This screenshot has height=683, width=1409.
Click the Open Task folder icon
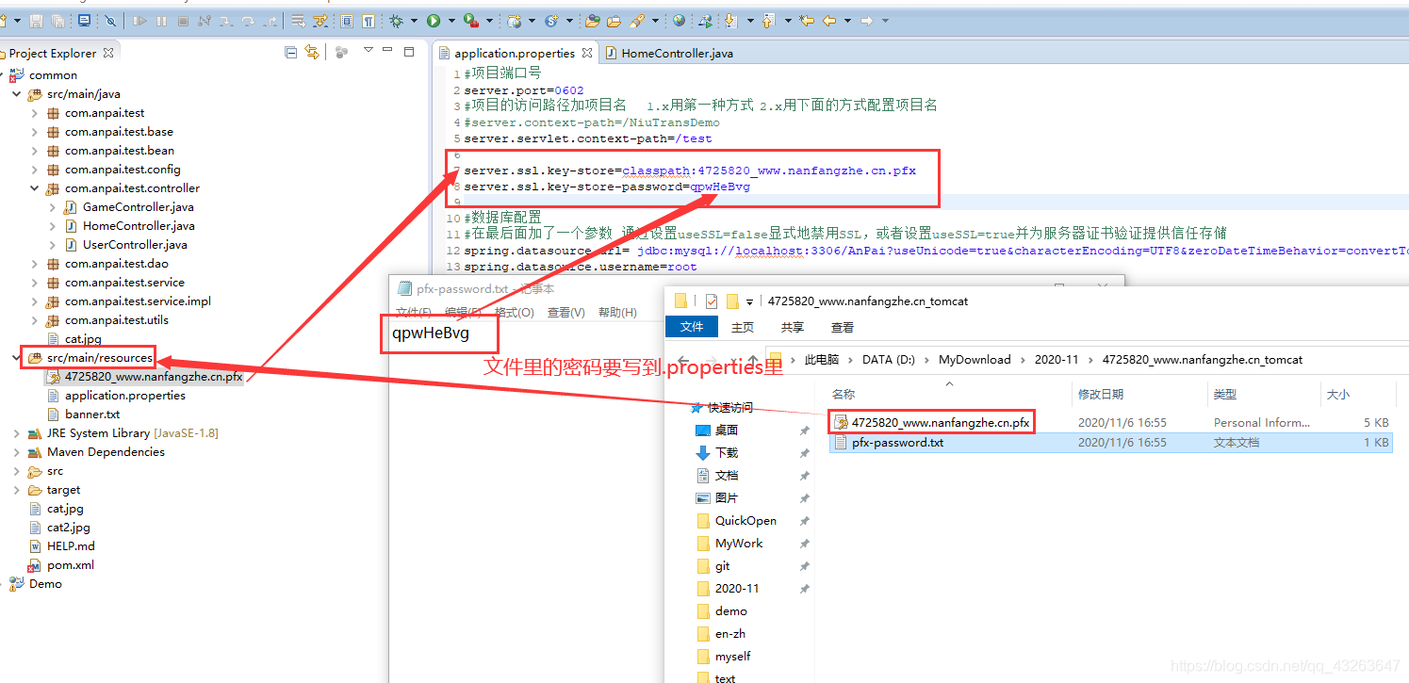(x=614, y=21)
